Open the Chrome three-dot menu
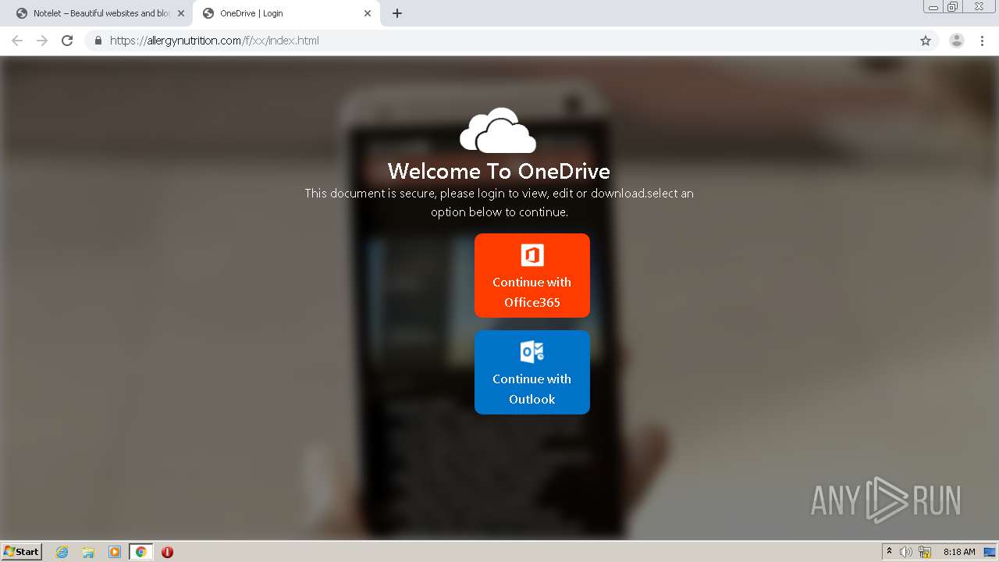 982,41
